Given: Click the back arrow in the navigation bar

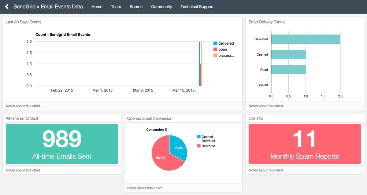Looking at the screenshot, I should pyautogui.click(x=6, y=6).
